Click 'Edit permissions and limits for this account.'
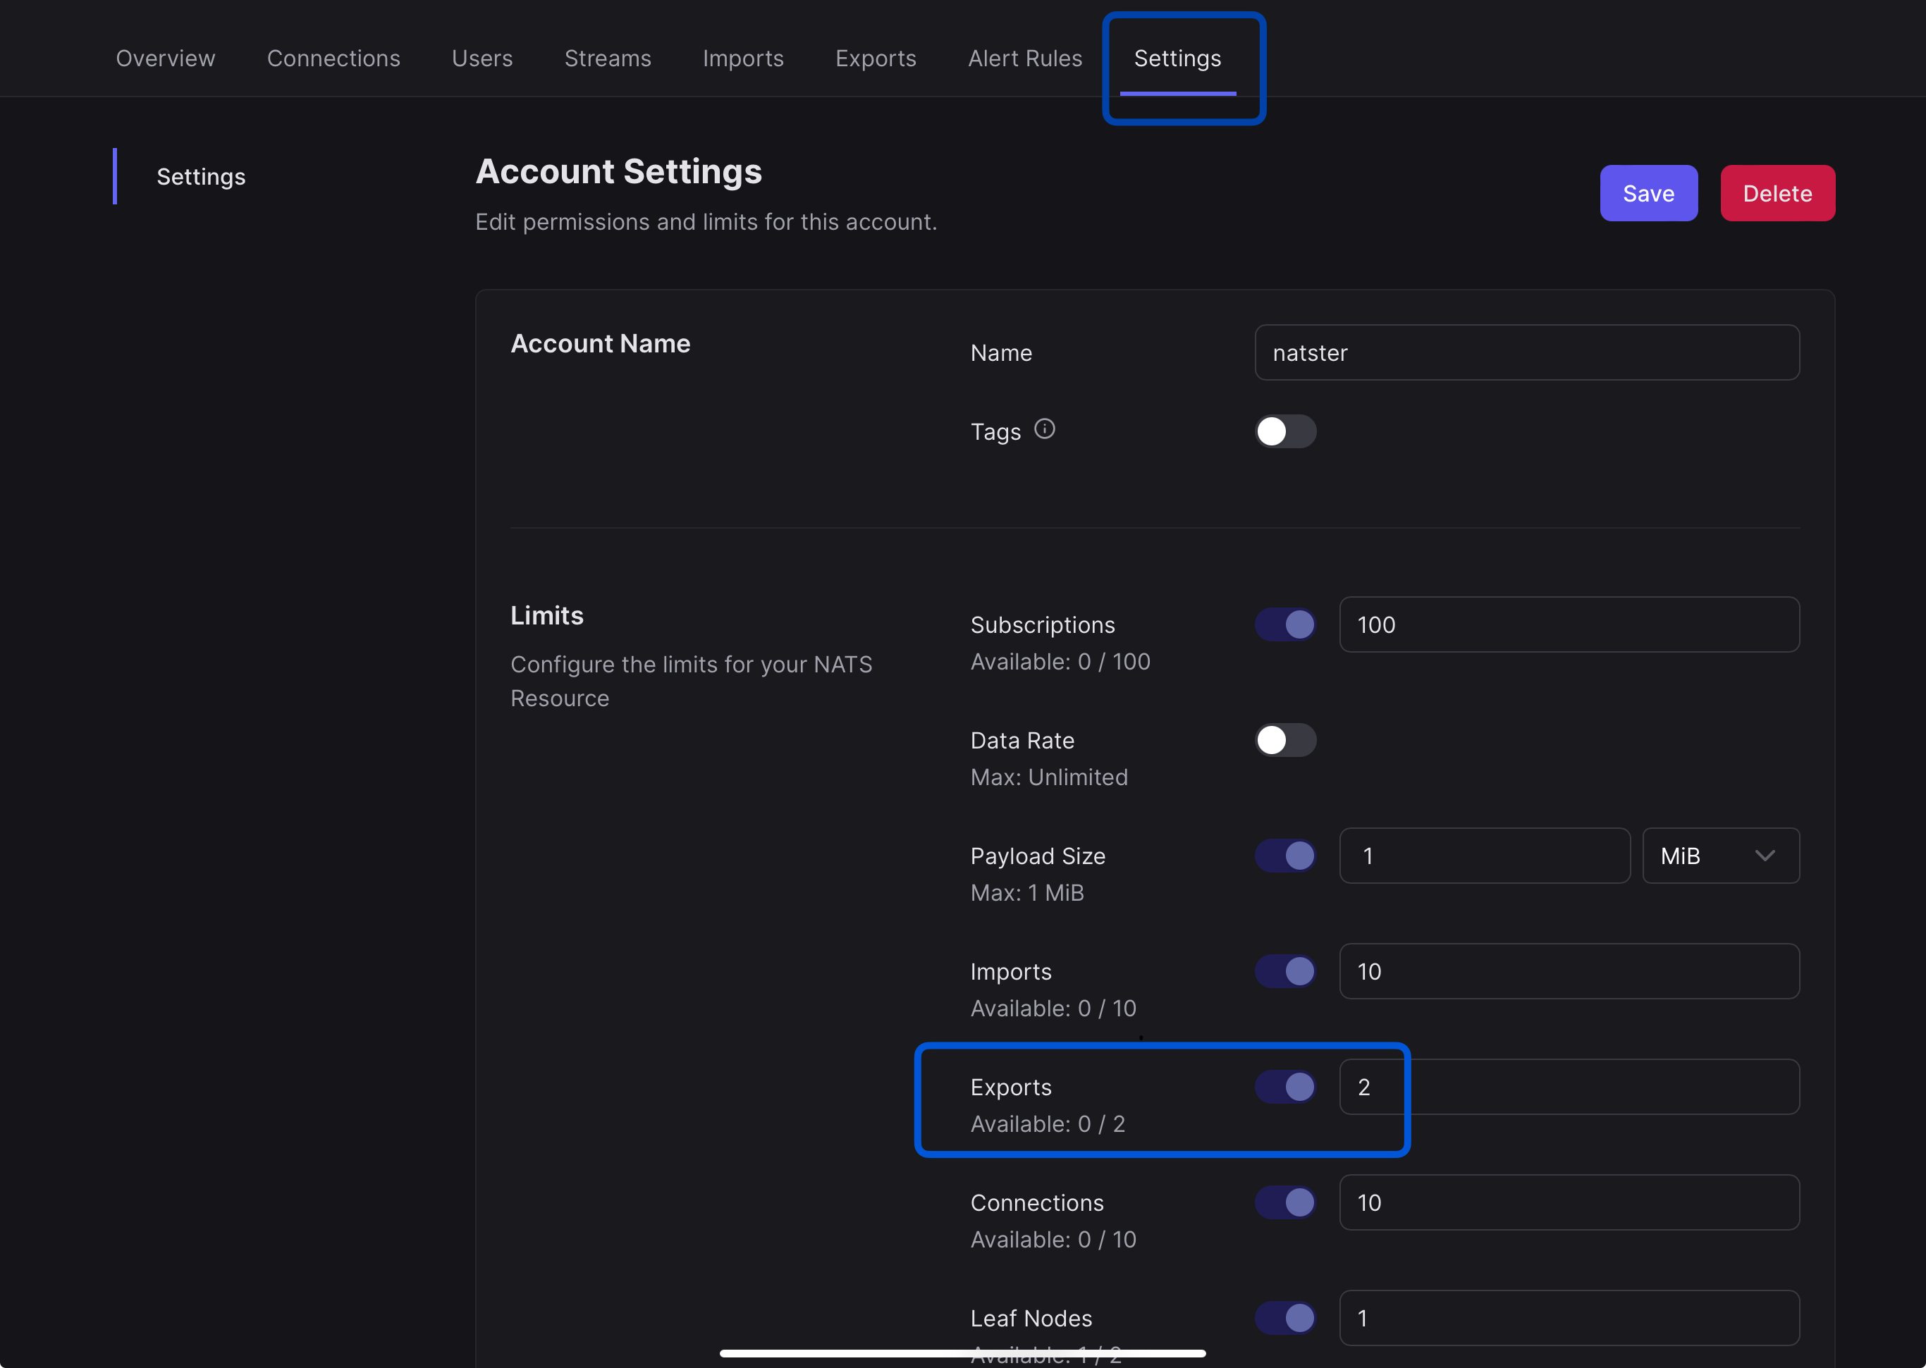1926x1368 pixels. click(706, 221)
